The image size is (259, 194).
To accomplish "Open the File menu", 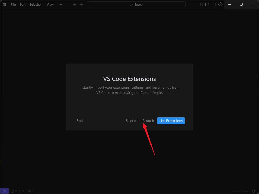I will coord(13,5).
